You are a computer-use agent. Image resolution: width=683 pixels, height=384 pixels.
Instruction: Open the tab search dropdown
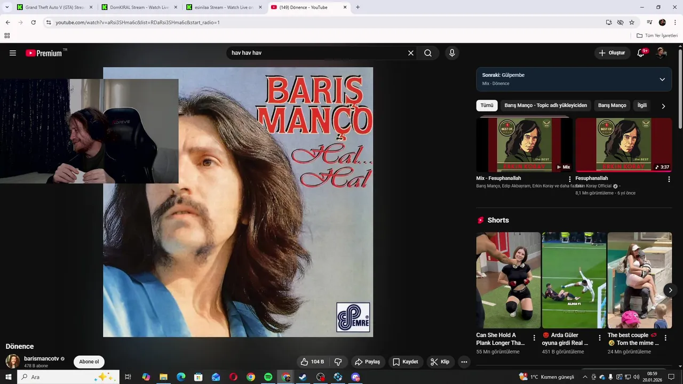click(x=7, y=7)
